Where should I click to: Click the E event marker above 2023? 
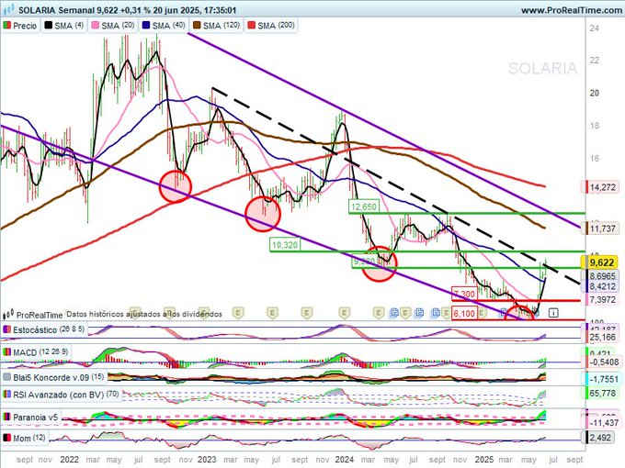pyautogui.click(x=204, y=313)
